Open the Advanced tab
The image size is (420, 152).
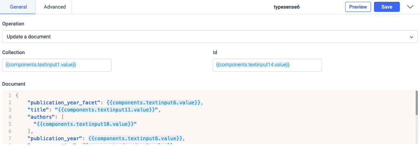pos(55,7)
